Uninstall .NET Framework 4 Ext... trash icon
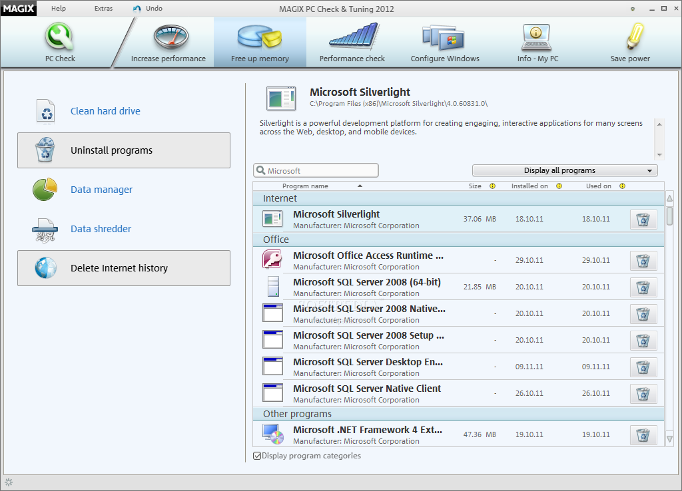 [643, 434]
